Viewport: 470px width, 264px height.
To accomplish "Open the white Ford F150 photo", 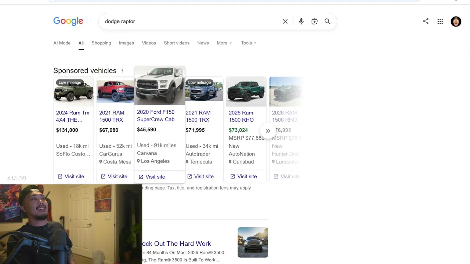I will (160, 85).
